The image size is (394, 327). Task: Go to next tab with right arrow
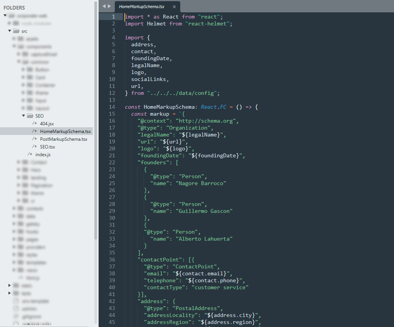tap(109, 6)
